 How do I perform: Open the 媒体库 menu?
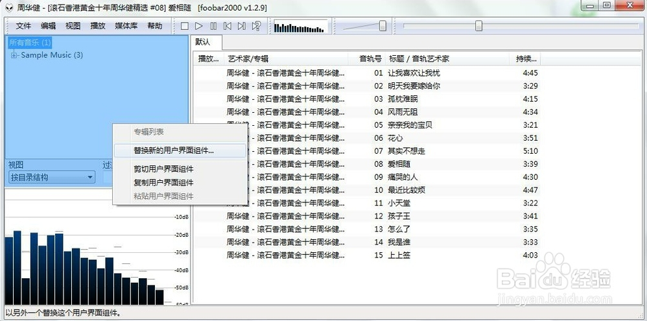[x=126, y=26]
